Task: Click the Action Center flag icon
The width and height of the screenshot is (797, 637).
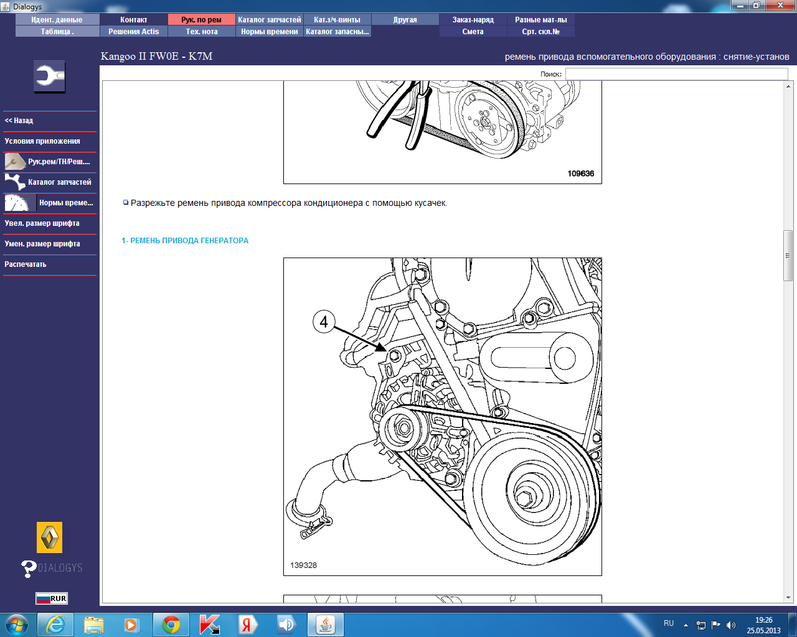Action: (x=716, y=625)
